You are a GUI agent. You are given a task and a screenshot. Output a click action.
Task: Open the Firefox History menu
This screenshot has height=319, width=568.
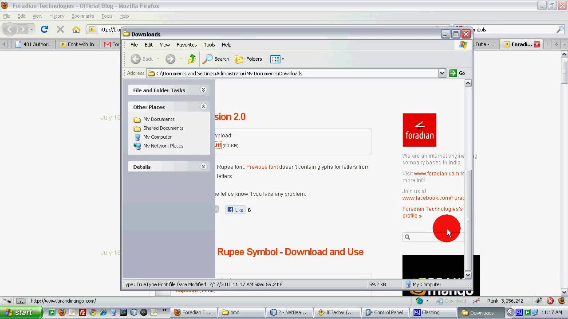[57, 16]
